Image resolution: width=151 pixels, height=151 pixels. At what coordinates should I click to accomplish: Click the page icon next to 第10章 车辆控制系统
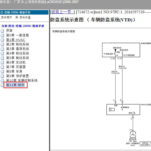tap(2, 80)
